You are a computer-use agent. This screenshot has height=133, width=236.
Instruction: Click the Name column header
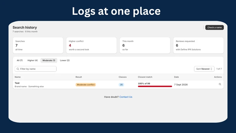(x=18, y=77)
